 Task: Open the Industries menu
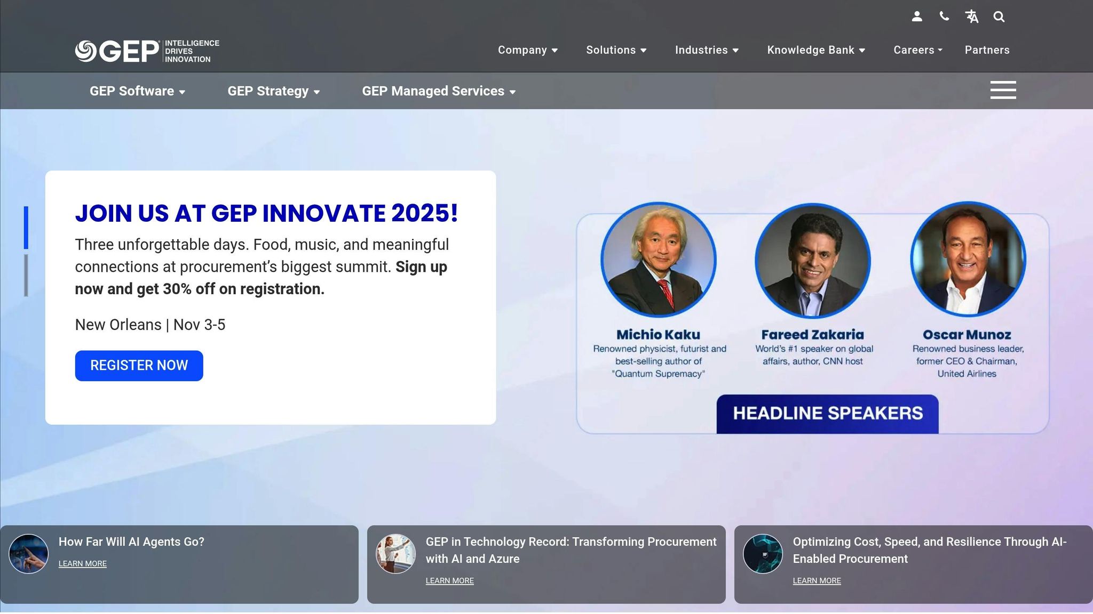pyautogui.click(x=707, y=50)
